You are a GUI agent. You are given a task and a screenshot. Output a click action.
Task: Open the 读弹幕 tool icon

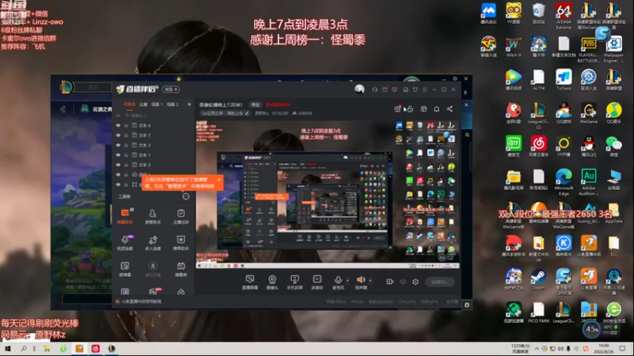click(125, 269)
